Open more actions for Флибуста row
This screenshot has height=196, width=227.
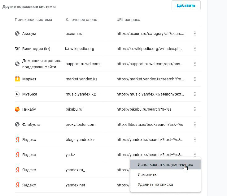pos(195,124)
